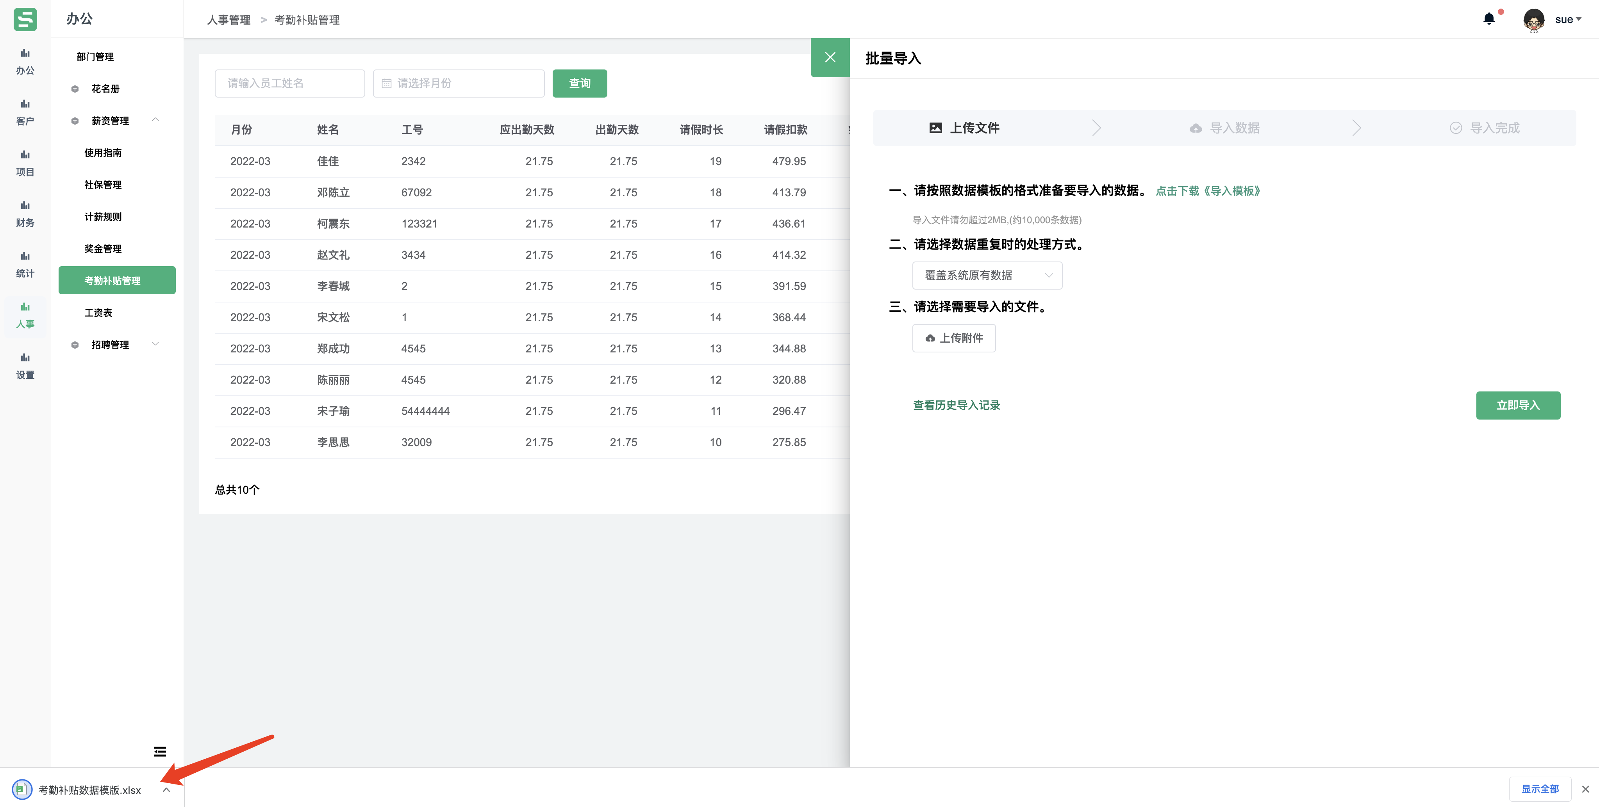Click the 导入数据 step
Screen dimensions: 1599x811
(x=1225, y=128)
